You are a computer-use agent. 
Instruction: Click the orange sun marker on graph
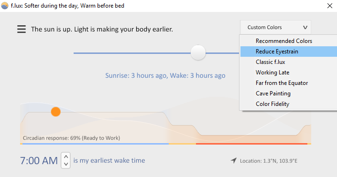coord(55,112)
